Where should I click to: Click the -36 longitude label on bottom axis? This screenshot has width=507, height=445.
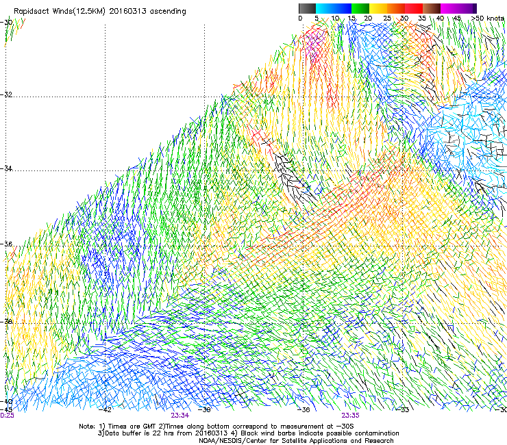click(x=304, y=410)
